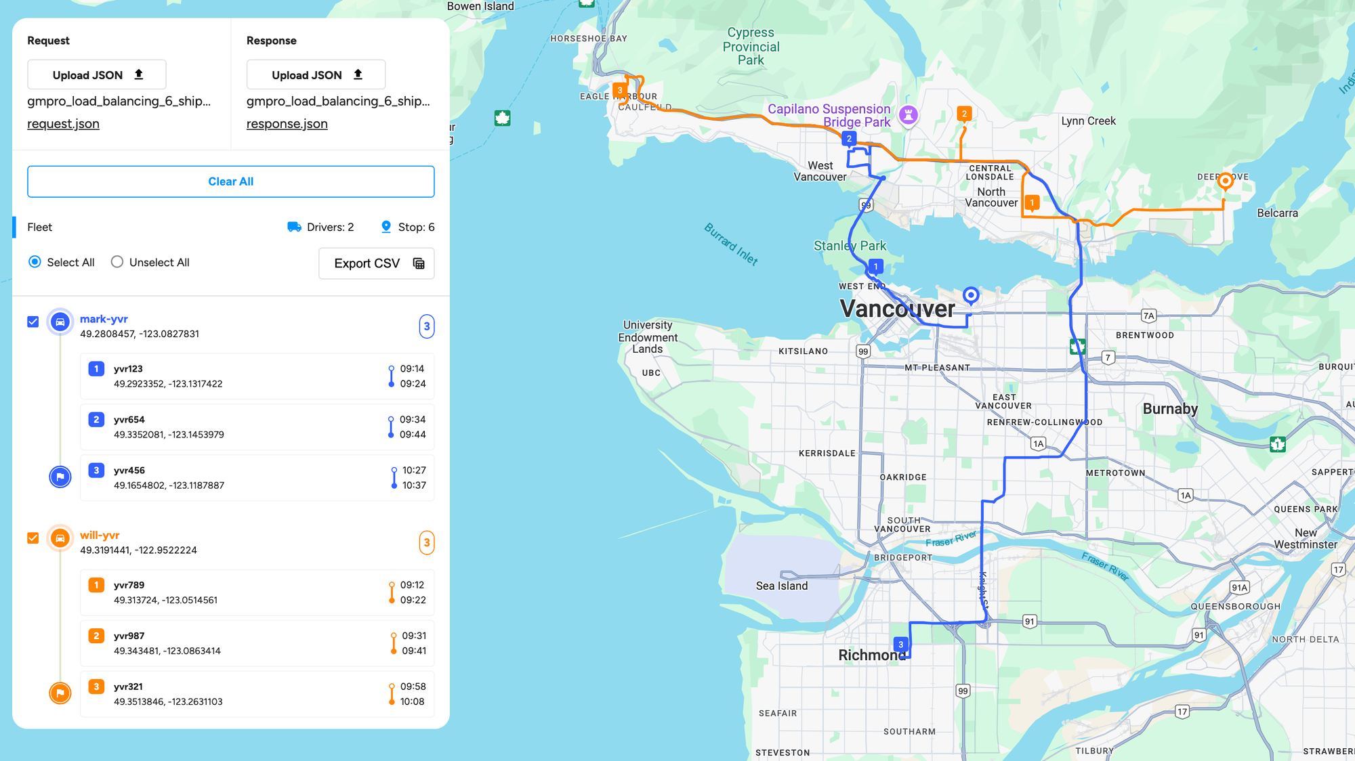This screenshot has width=1355, height=761.
Task: Click the Export CSV calendar icon
Action: [419, 263]
